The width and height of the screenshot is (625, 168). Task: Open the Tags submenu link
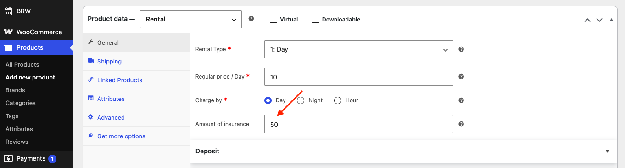12,116
